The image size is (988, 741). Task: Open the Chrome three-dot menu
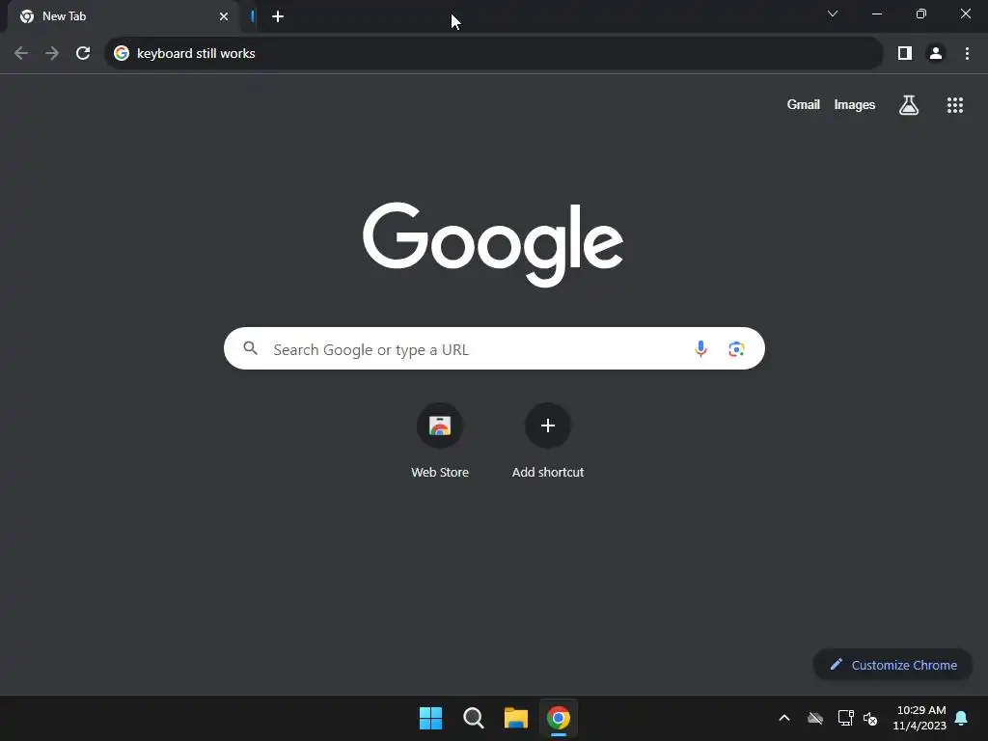[967, 54]
